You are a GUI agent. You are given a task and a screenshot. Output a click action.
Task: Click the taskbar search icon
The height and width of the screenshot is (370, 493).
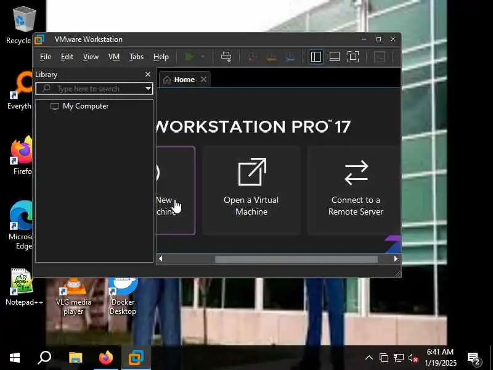tap(44, 358)
